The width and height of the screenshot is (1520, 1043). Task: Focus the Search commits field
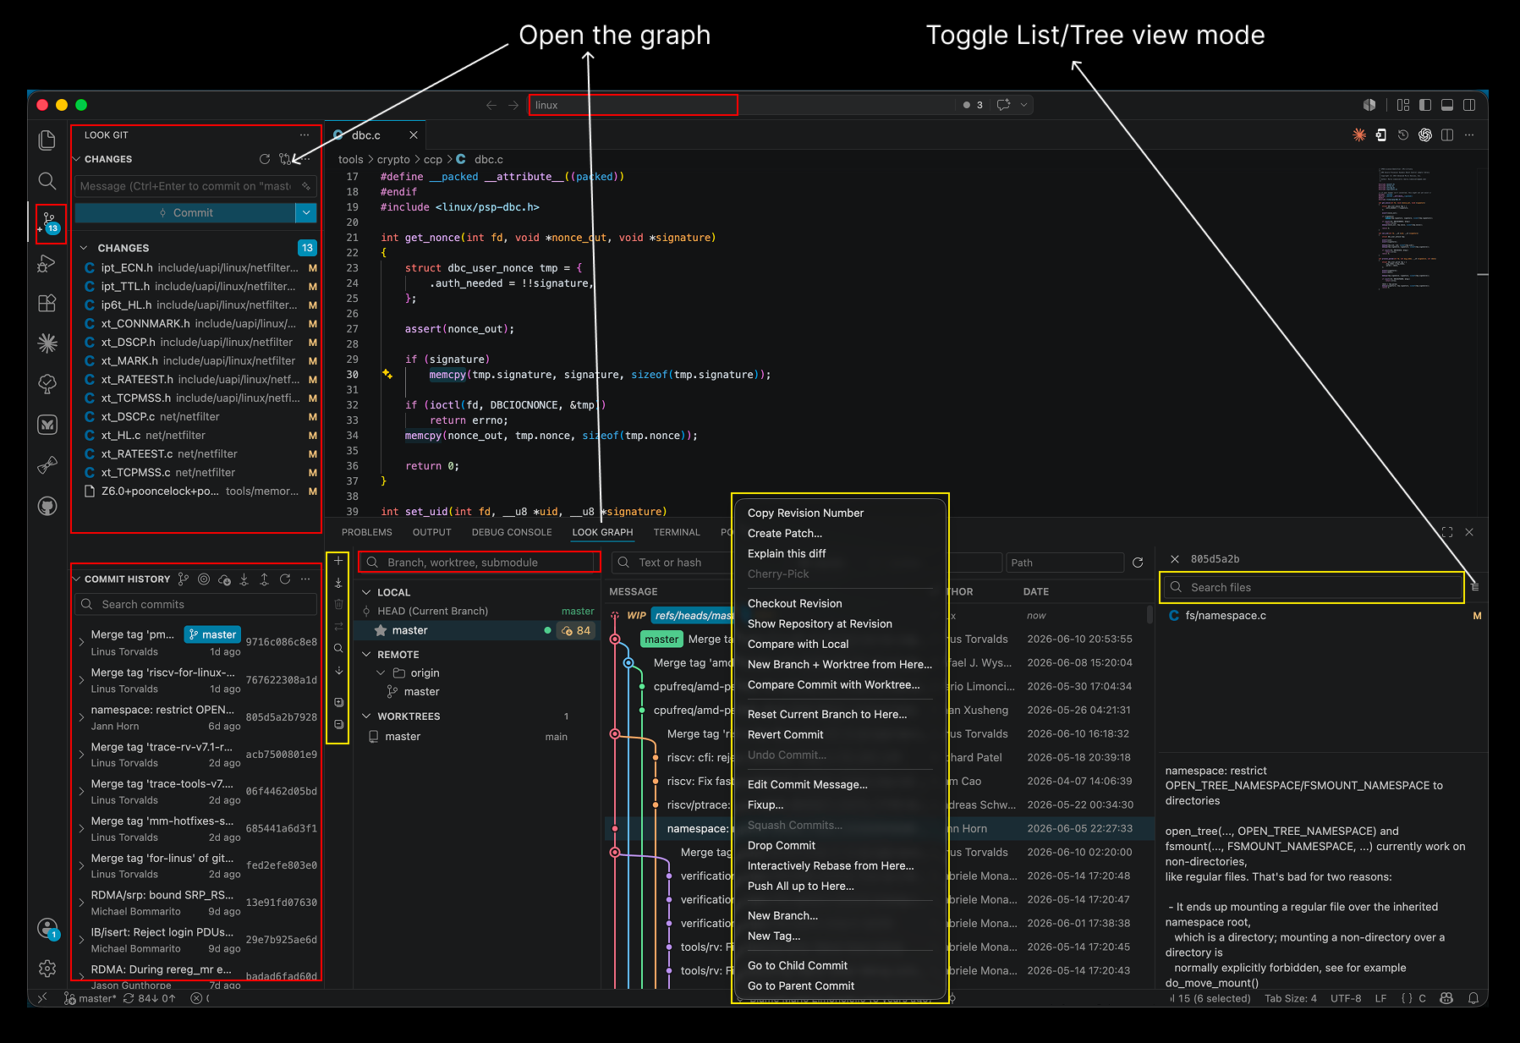(x=195, y=604)
